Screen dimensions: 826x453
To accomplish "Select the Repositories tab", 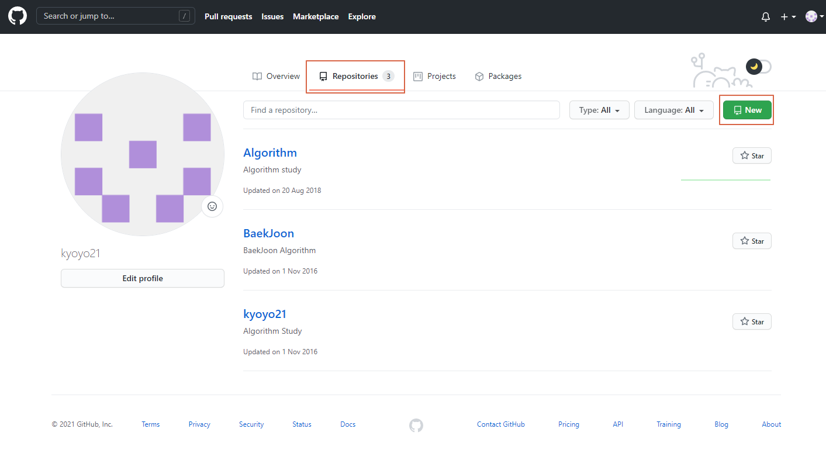I will point(355,76).
